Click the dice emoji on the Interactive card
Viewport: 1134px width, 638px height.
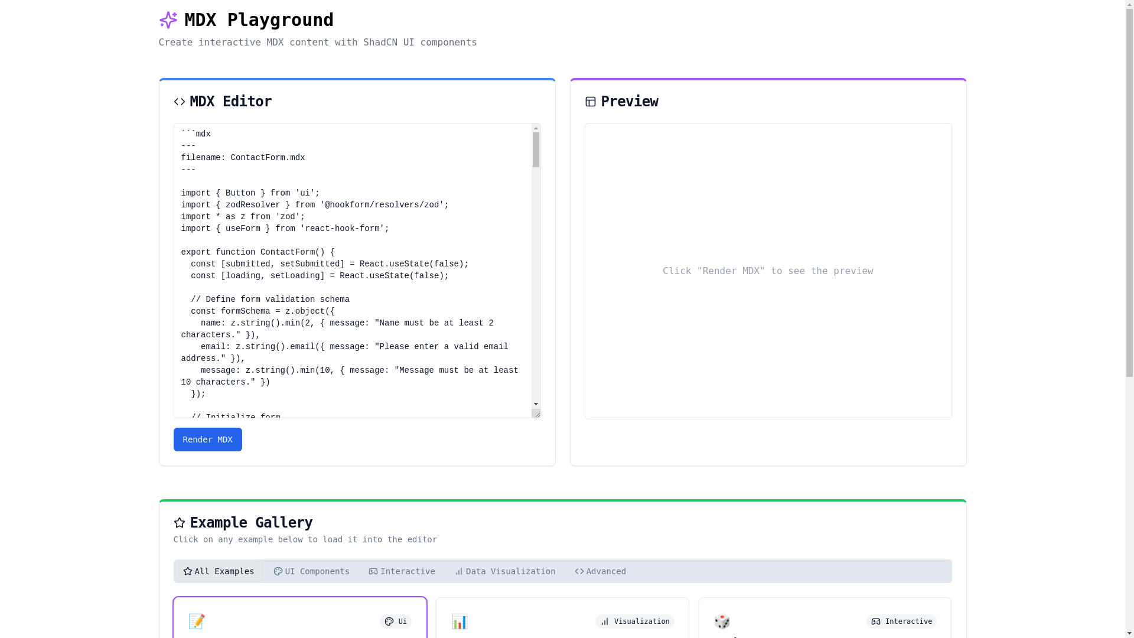point(722,621)
